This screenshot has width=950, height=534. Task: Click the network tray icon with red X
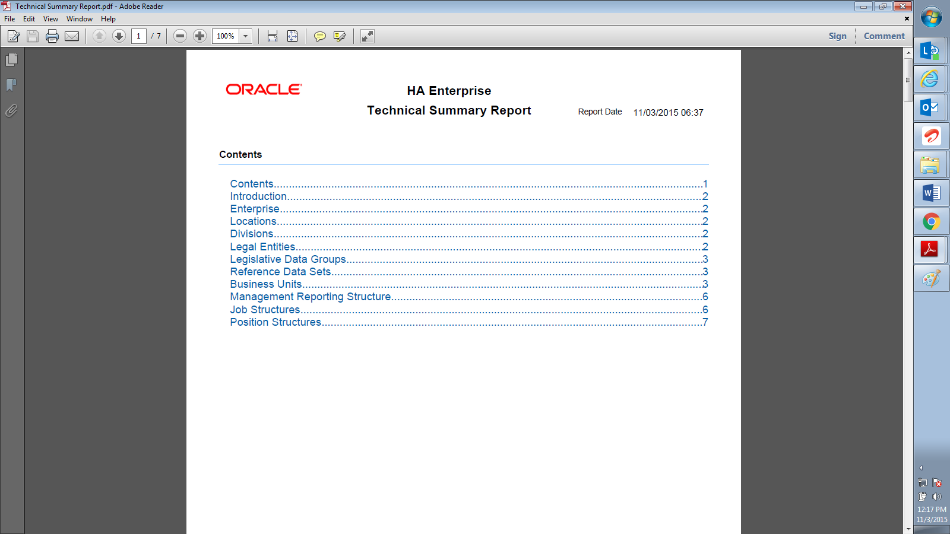coord(937,482)
